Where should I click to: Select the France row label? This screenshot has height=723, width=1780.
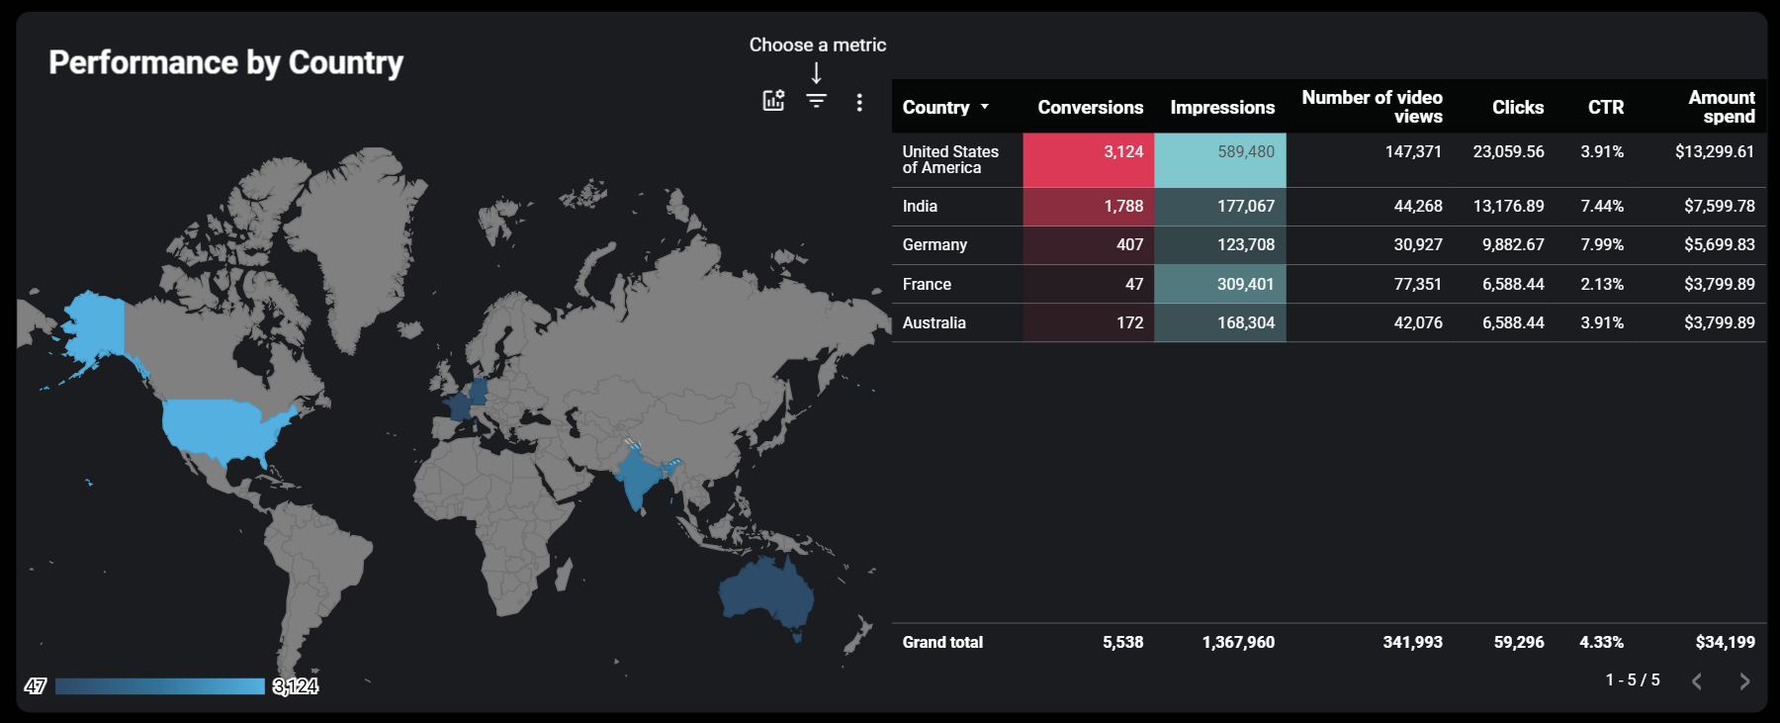(927, 284)
